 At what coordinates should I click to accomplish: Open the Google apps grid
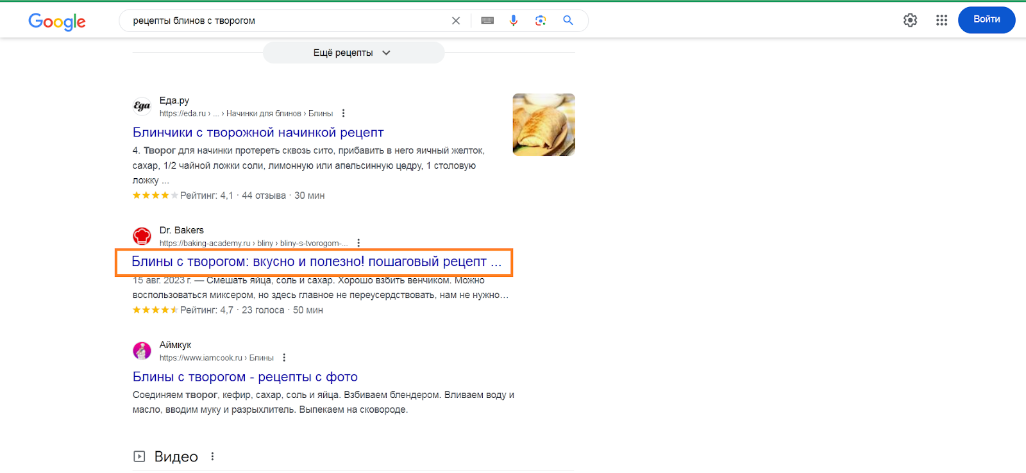pyautogui.click(x=941, y=21)
